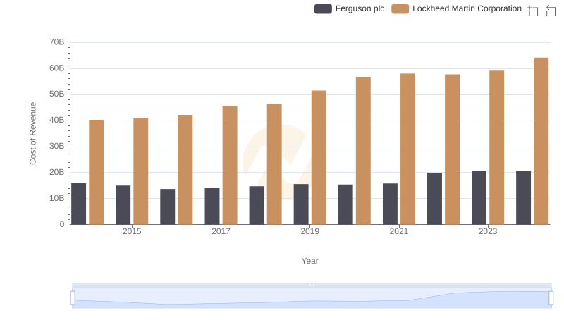The width and height of the screenshot is (564, 325).
Task: Click the Lockheed Martin bar for 2019
Action: (x=319, y=157)
